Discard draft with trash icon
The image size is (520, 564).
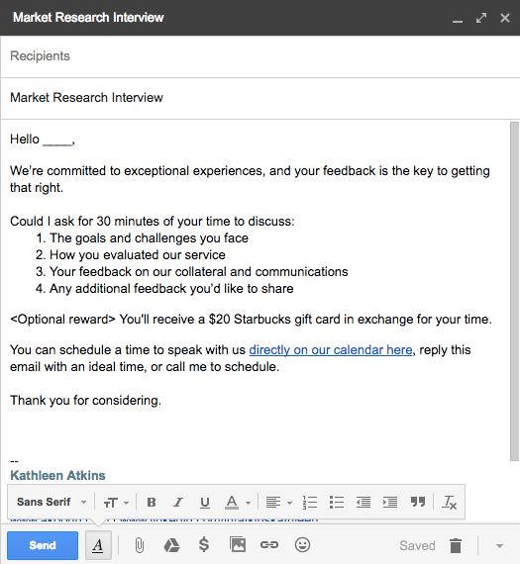[x=456, y=545]
